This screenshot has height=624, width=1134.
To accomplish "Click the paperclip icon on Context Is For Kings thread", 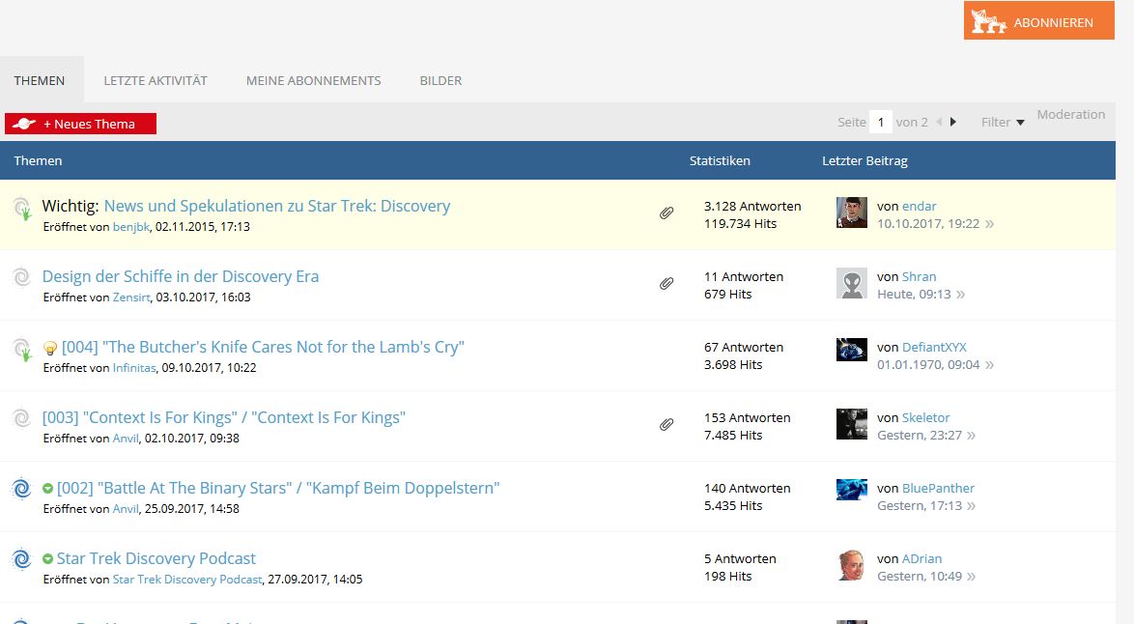I will 666,425.
